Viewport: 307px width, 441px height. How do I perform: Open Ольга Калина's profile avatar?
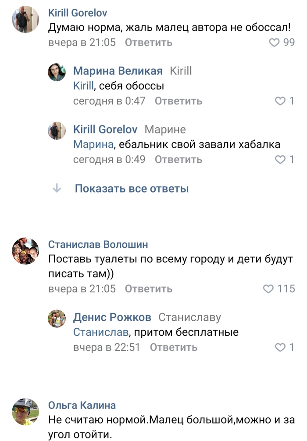[25, 412]
